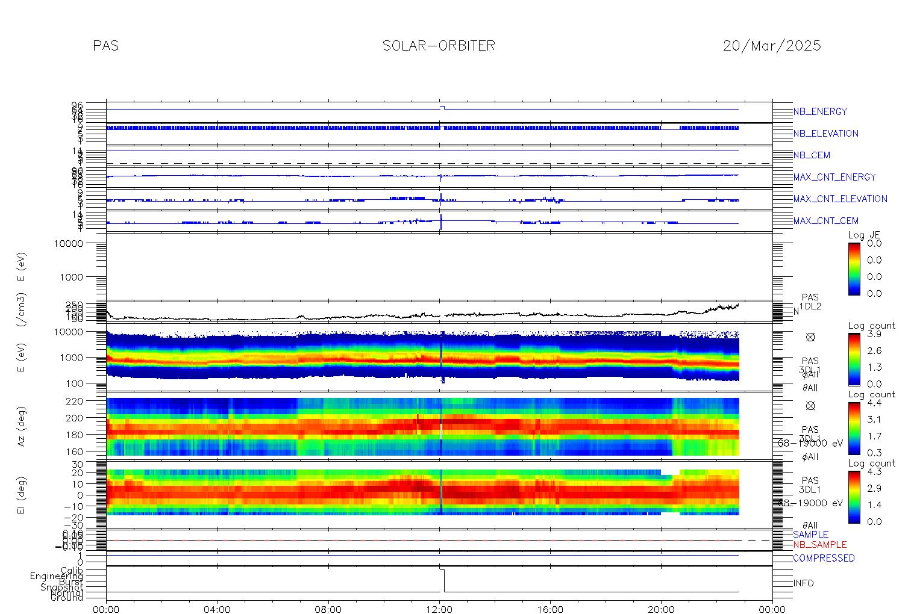This screenshot has width=911, height=614.
Task: Click the 16:00 time axis label
Action: 550,609
